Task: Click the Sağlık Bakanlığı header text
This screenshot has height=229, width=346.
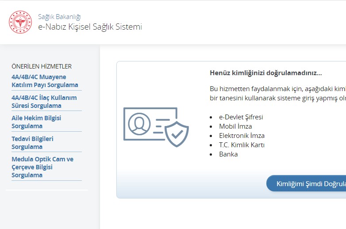Action: [x=59, y=16]
